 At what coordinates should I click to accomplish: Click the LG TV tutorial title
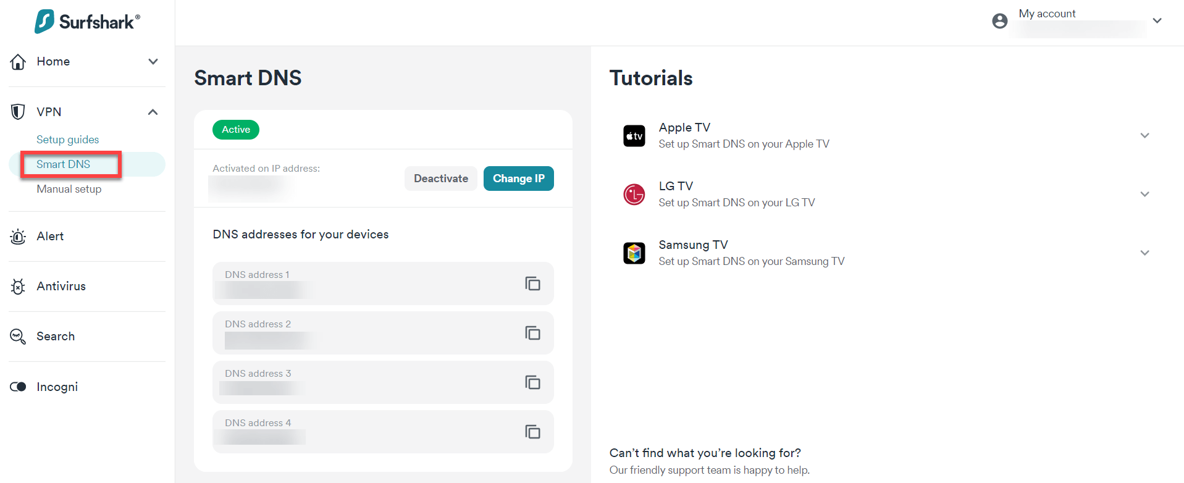(676, 186)
